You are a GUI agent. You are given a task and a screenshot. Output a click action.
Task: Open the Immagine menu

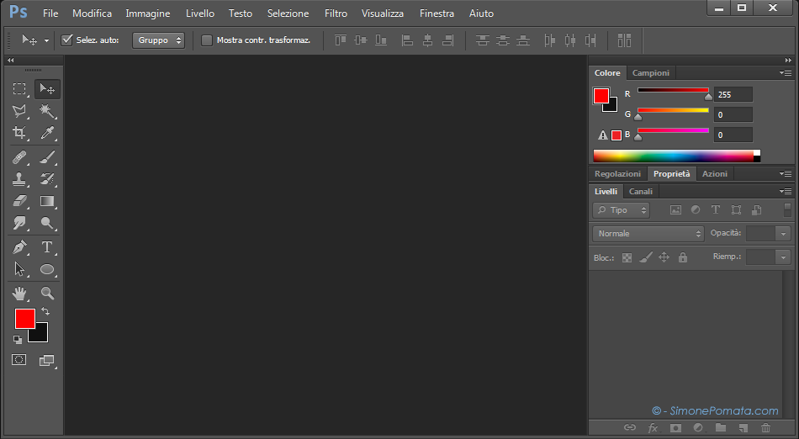tap(148, 13)
